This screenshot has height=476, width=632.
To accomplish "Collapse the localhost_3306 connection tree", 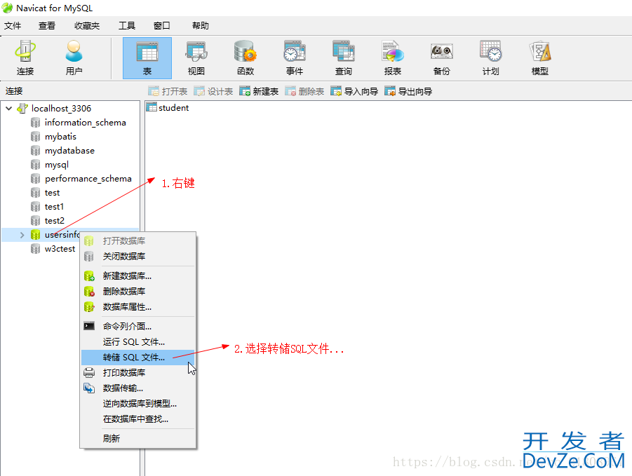I will pos(9,109).
